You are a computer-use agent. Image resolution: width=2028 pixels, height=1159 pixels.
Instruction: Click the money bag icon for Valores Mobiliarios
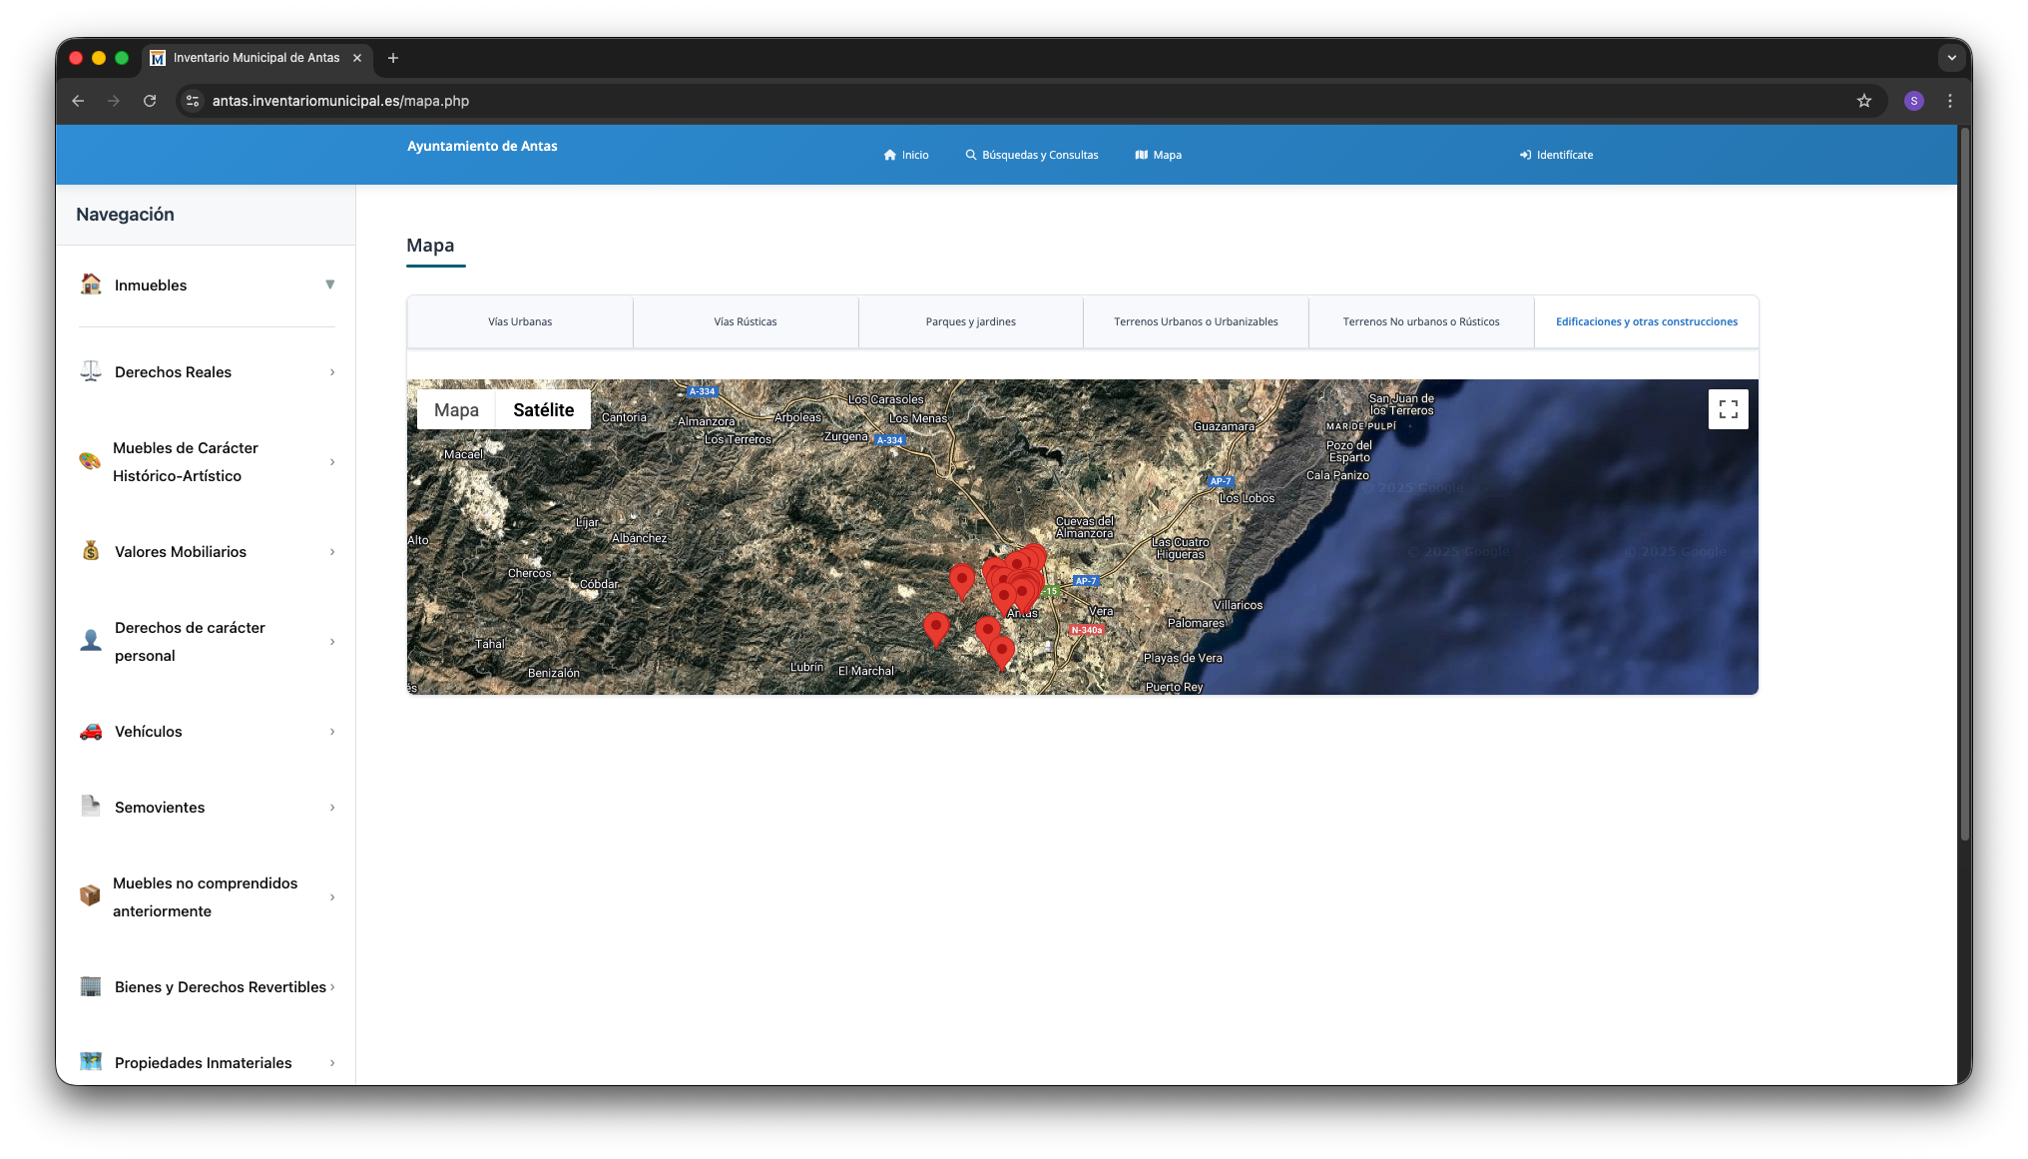pyautogui.click(x=90, y=550)
